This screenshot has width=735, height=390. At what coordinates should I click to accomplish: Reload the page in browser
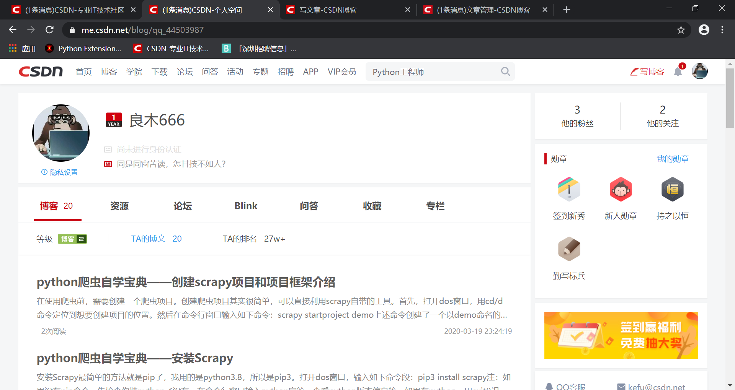(49, 30)
